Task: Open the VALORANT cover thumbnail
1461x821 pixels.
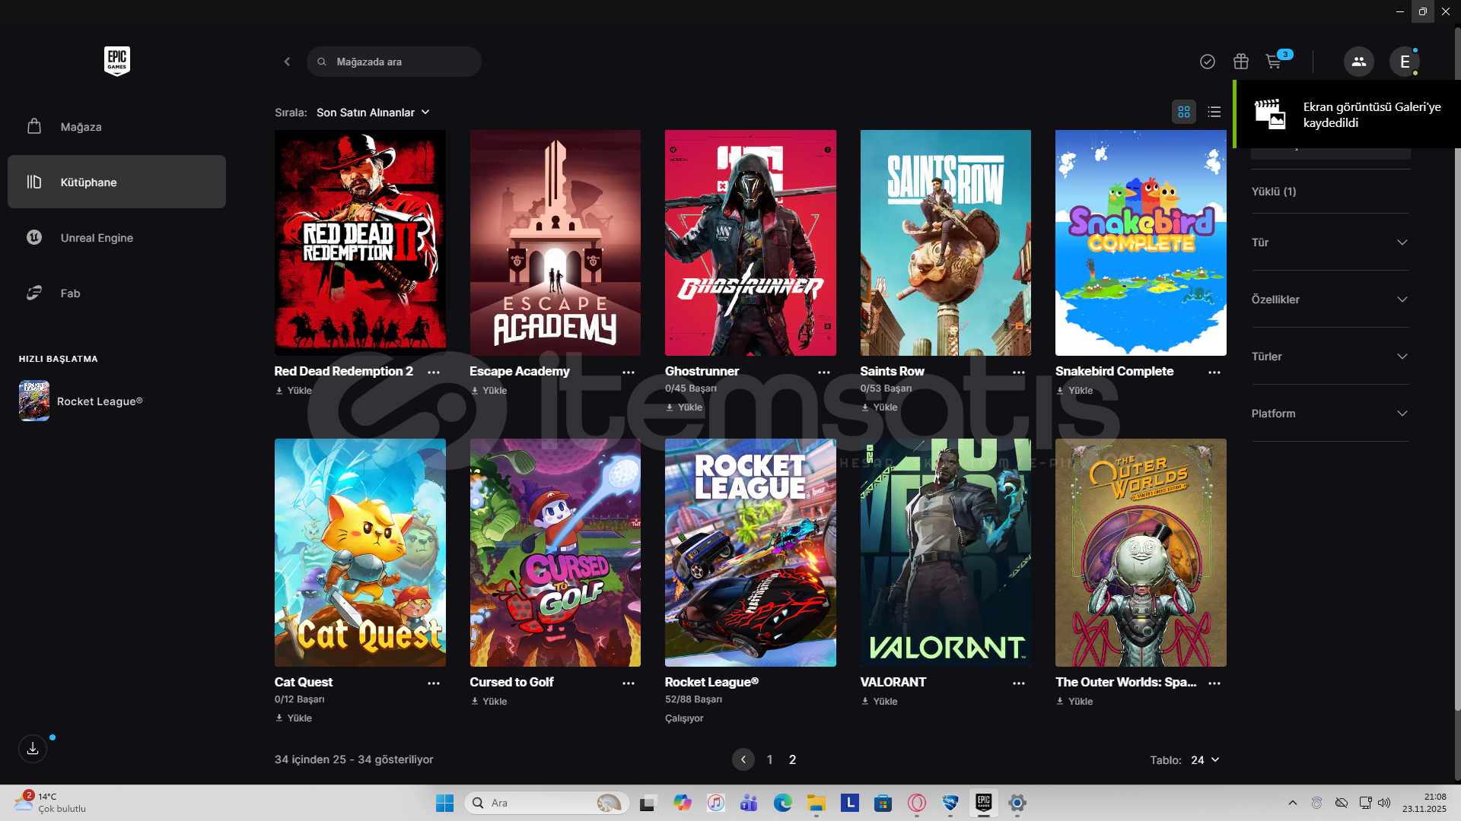Action: point(945,553)
